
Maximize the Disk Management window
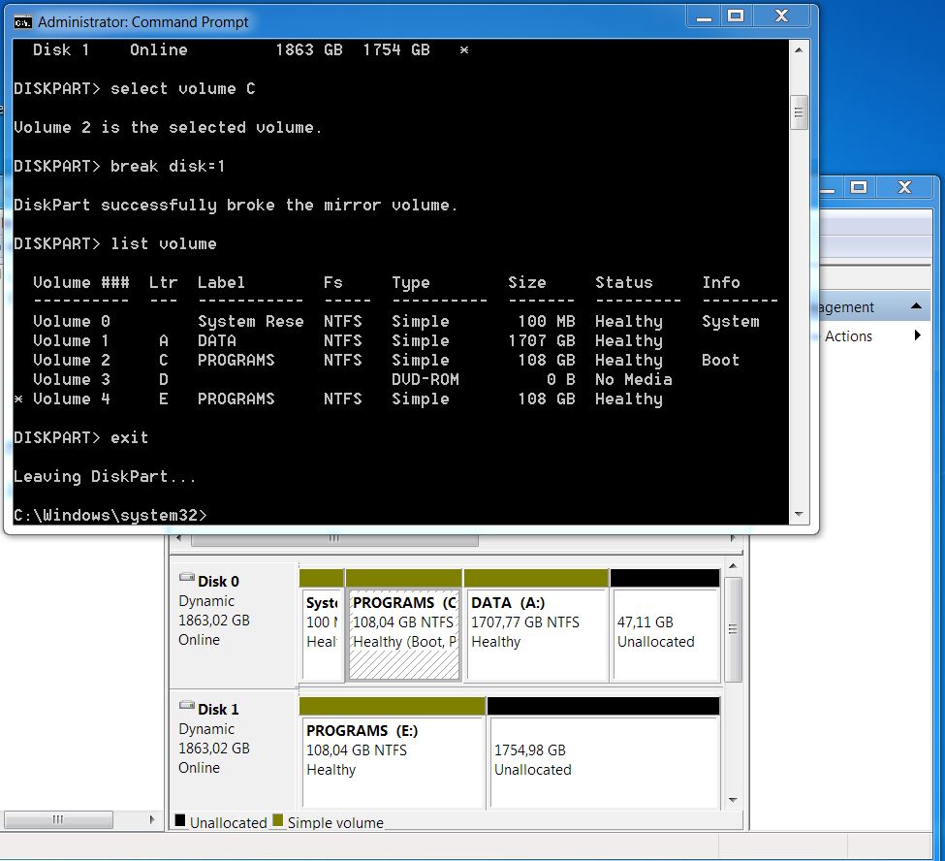(x=859, y=187)
